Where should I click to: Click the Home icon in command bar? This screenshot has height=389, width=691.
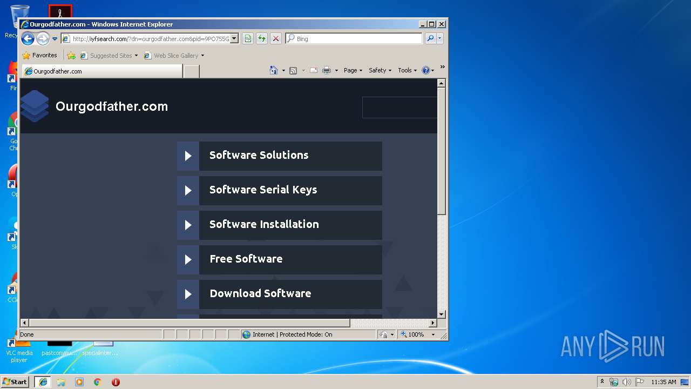tap(274, 70)
